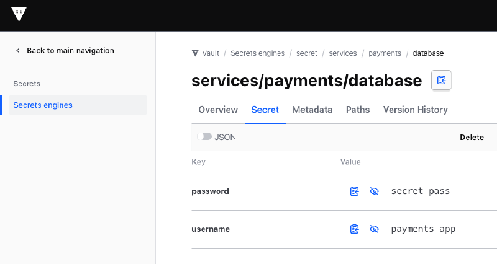Viewport: 497px width, 264px height.
Task: Click the Delete button
Action: [472, 138]
